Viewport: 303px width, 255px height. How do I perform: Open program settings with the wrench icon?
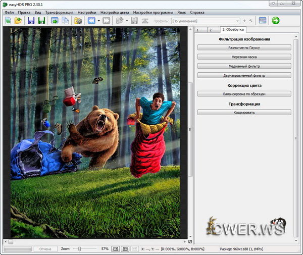[x=251, y=21]
